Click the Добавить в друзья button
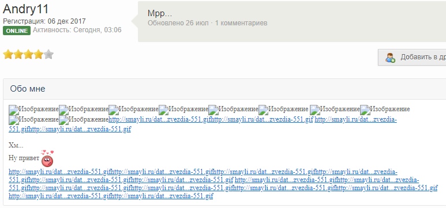The height and width of the screenshot is (208, 446). pos(412,57)
